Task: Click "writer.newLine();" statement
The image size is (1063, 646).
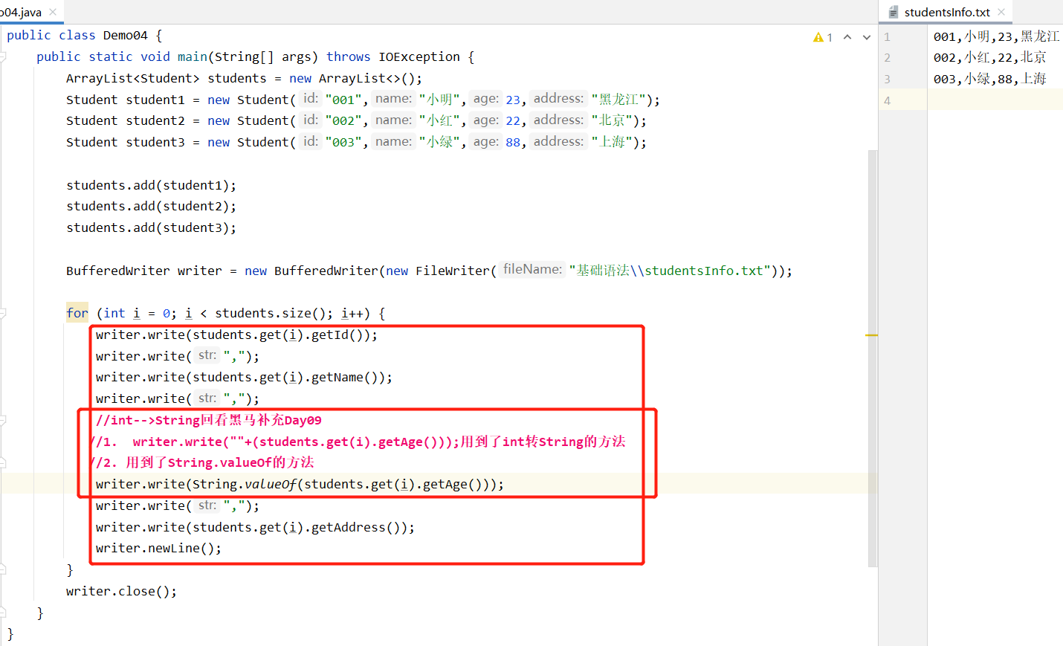Action: [x=158, y=548]
